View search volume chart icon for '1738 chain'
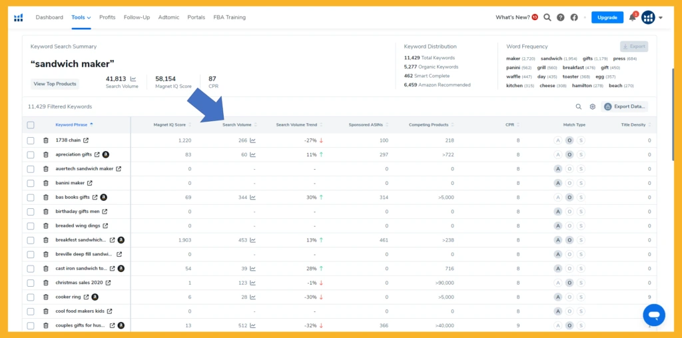Viewport: 682px width, 338px height. 253,140
